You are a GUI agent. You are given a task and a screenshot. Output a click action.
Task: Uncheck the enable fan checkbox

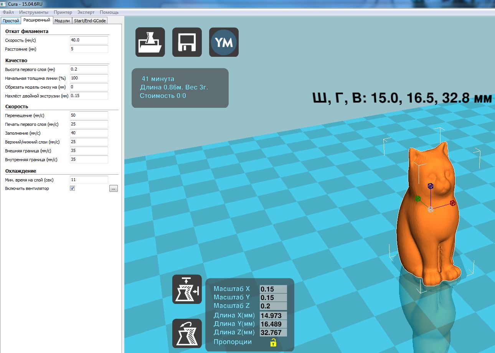point(73,188)
